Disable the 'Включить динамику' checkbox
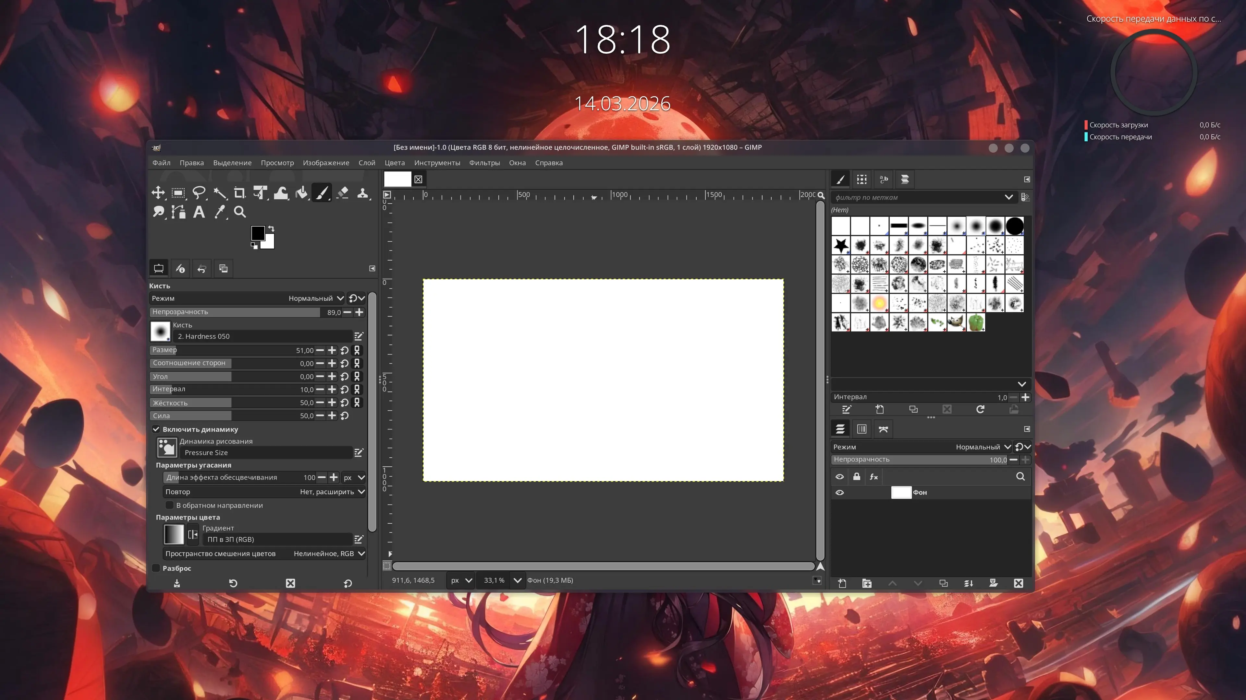1246x700 pixels. click(156, 429)
